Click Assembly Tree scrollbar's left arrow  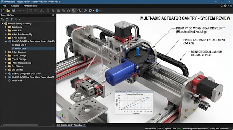[1, 125]
